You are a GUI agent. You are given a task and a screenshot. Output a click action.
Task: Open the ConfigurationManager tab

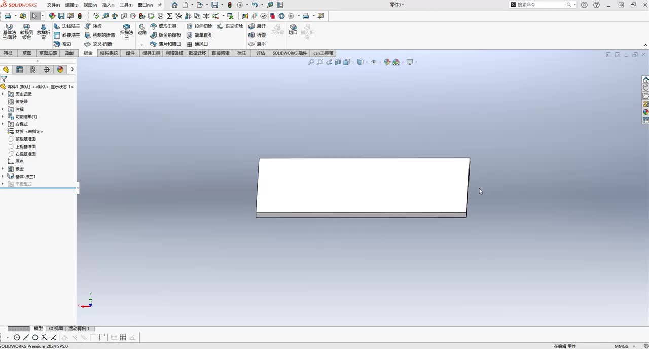click(33, 69)
